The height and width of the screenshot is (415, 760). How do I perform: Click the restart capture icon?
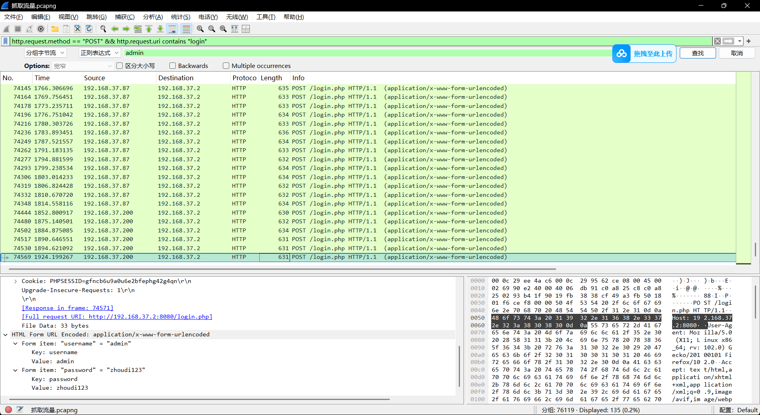pos(29,29)
